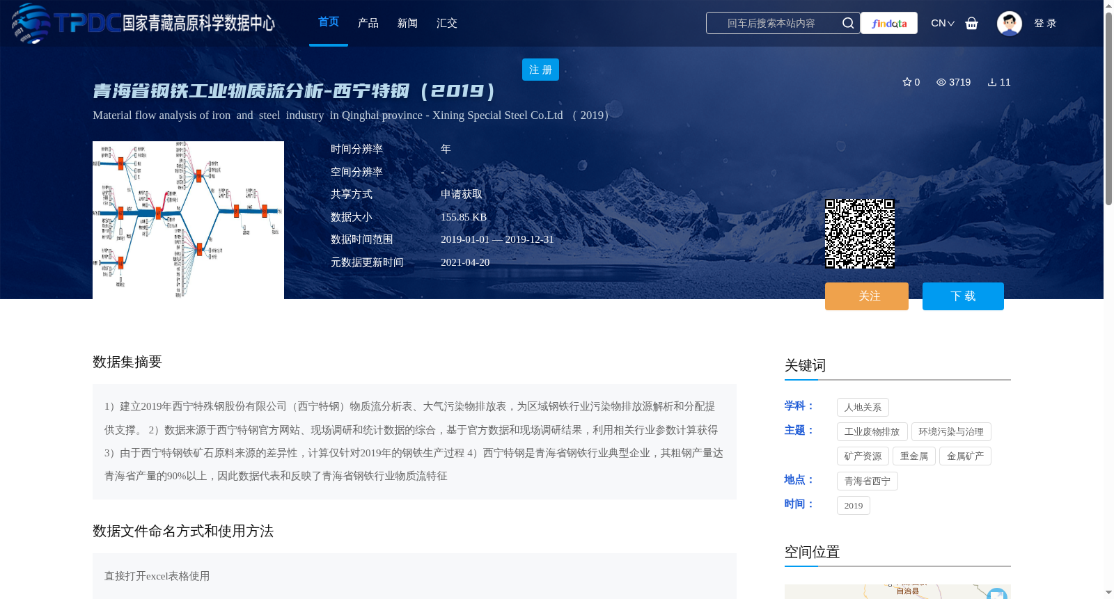Click the QR code image
This screenshot has width=1114, height=599.
coord(860,234)
